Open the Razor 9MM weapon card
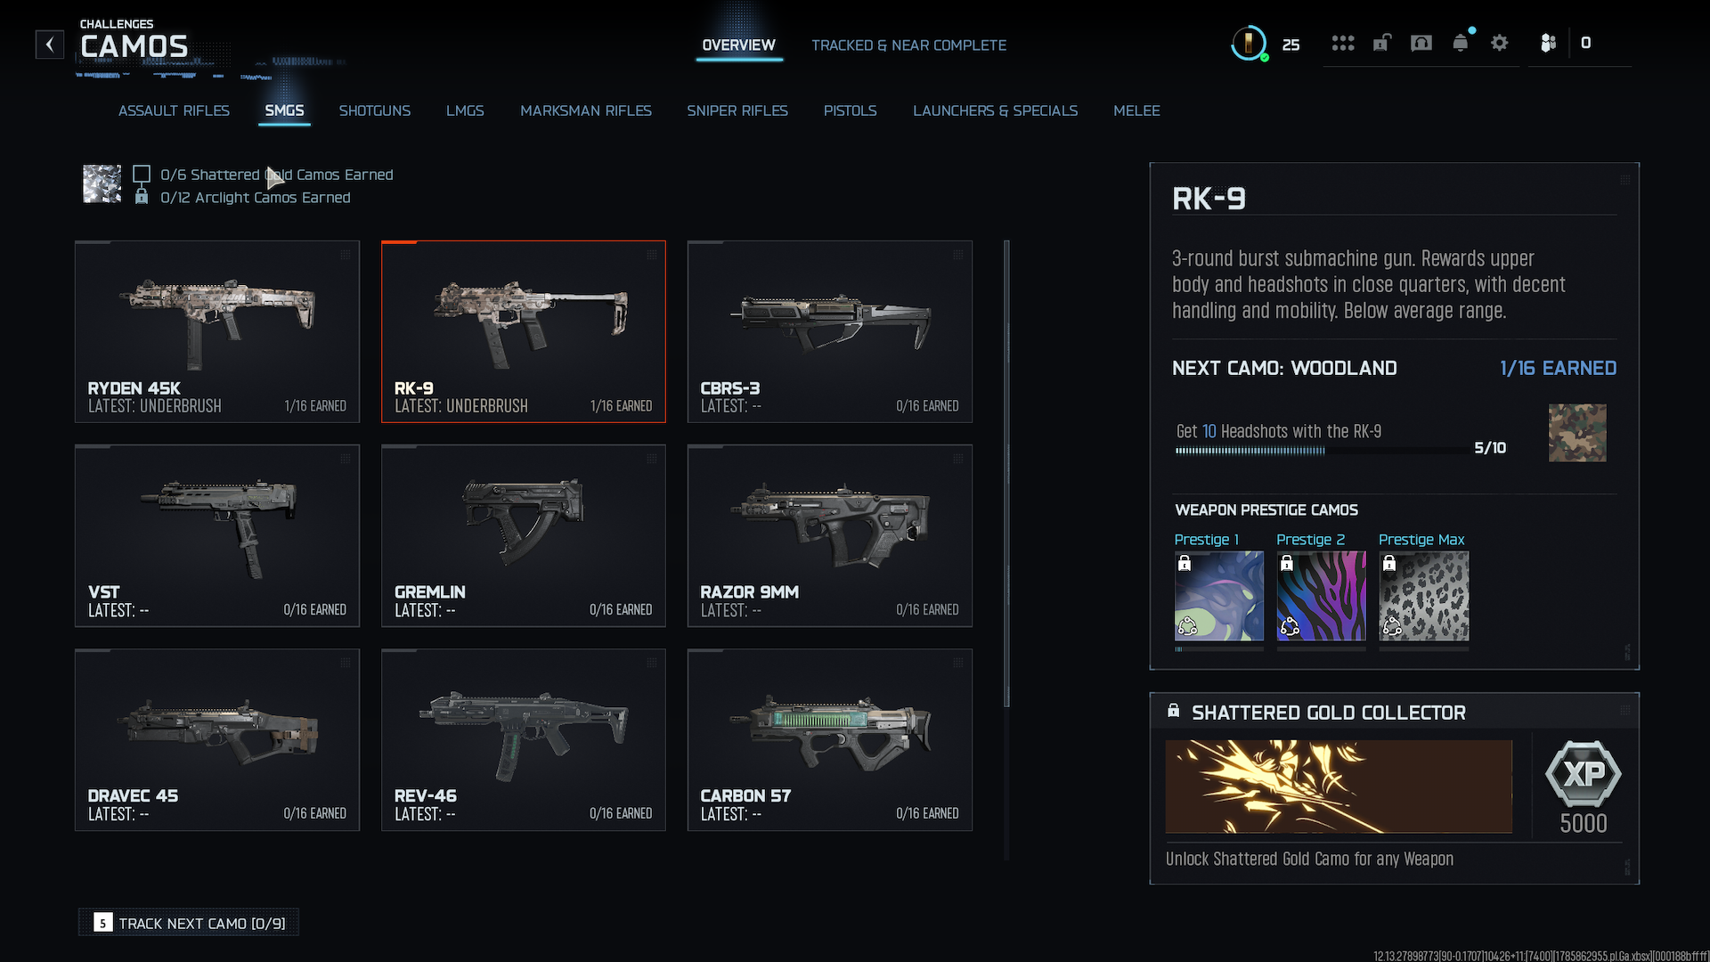The image size is (1710, 962). [x=830, y=535]
